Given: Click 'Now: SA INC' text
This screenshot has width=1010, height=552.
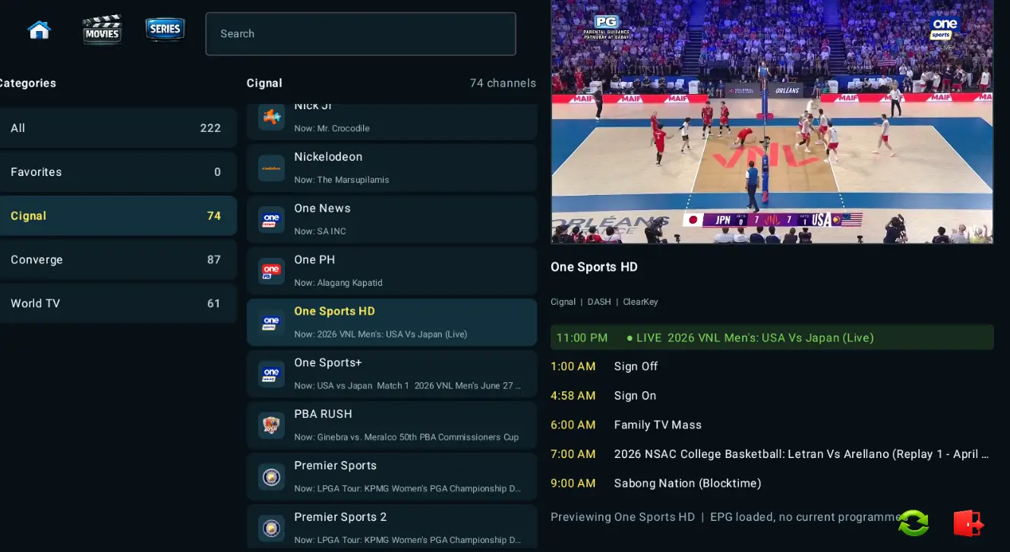Looking at the screenshot, I should coord(320,231).
